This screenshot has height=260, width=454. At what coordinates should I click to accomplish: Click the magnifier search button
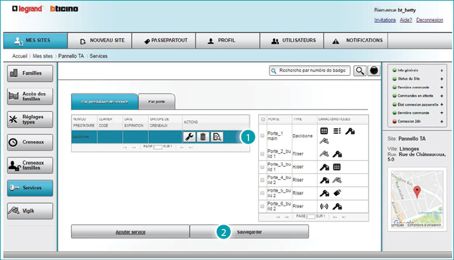[360, 71]
